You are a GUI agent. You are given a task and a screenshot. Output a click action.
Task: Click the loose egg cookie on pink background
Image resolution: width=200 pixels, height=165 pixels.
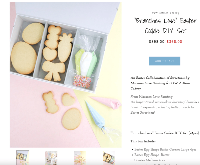tap(72, 119)
